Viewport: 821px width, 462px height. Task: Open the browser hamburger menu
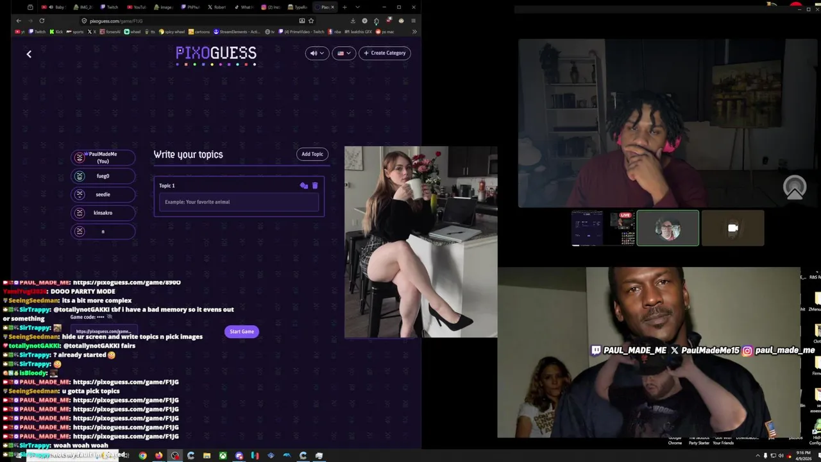coord(413,21)
